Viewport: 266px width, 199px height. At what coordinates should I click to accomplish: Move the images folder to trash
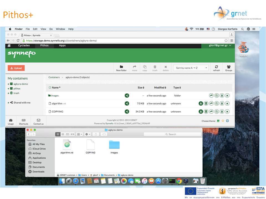222,95
